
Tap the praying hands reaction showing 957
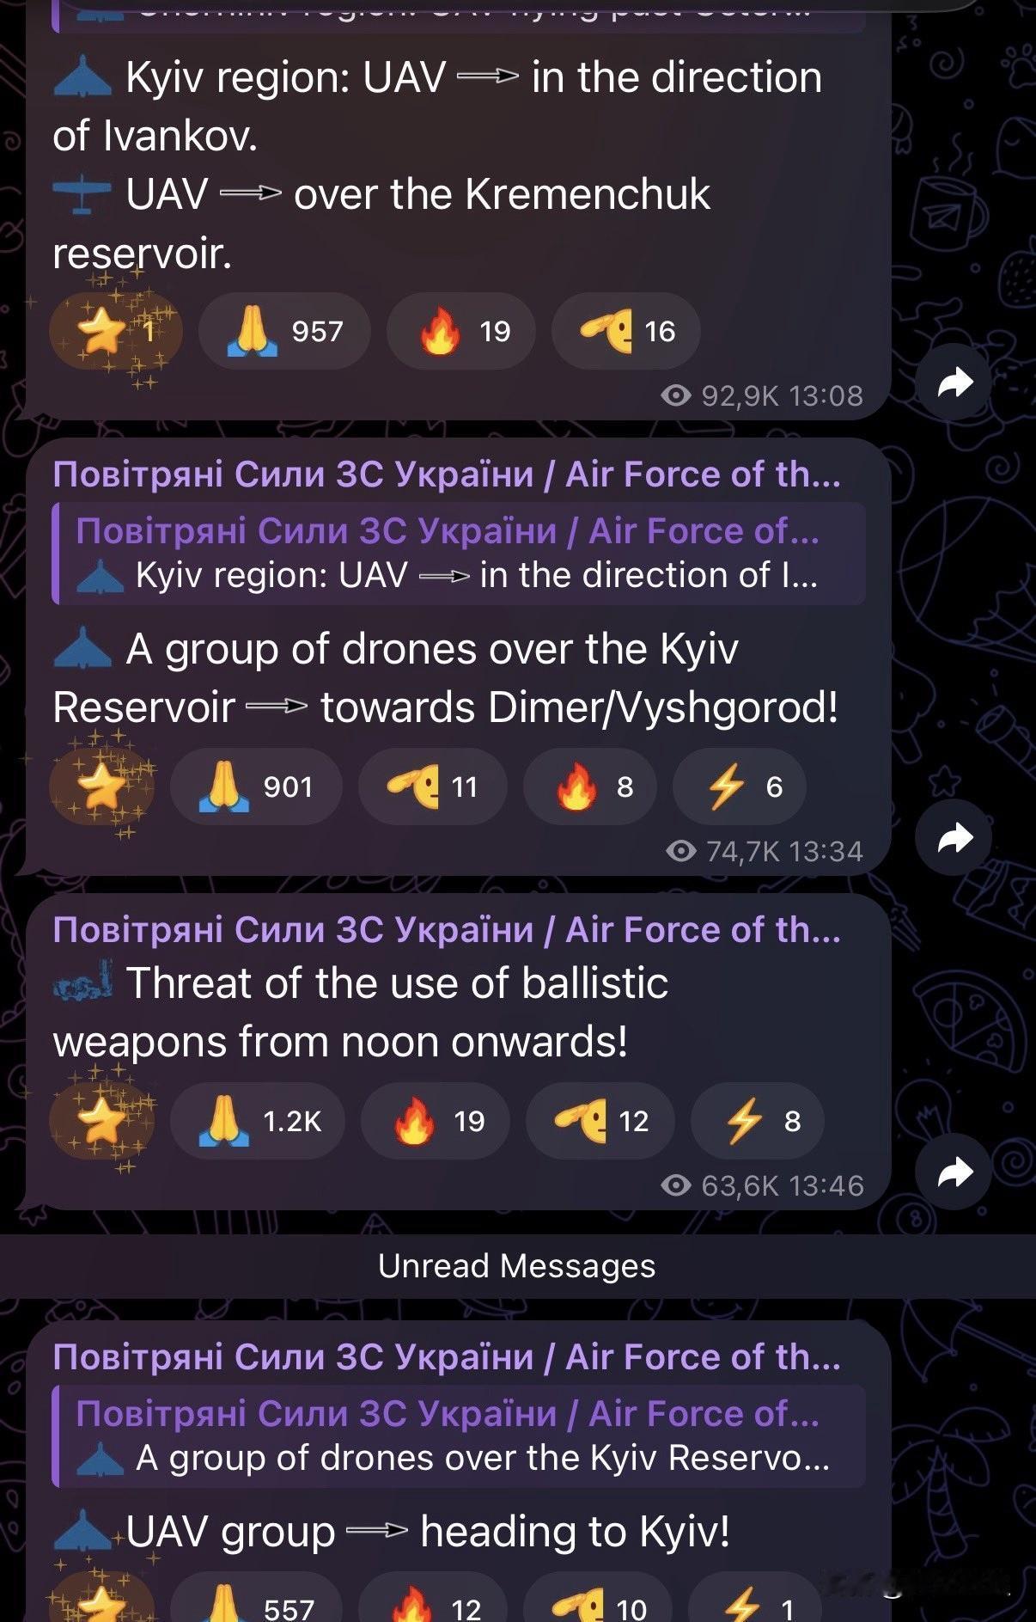pos(284,332)
